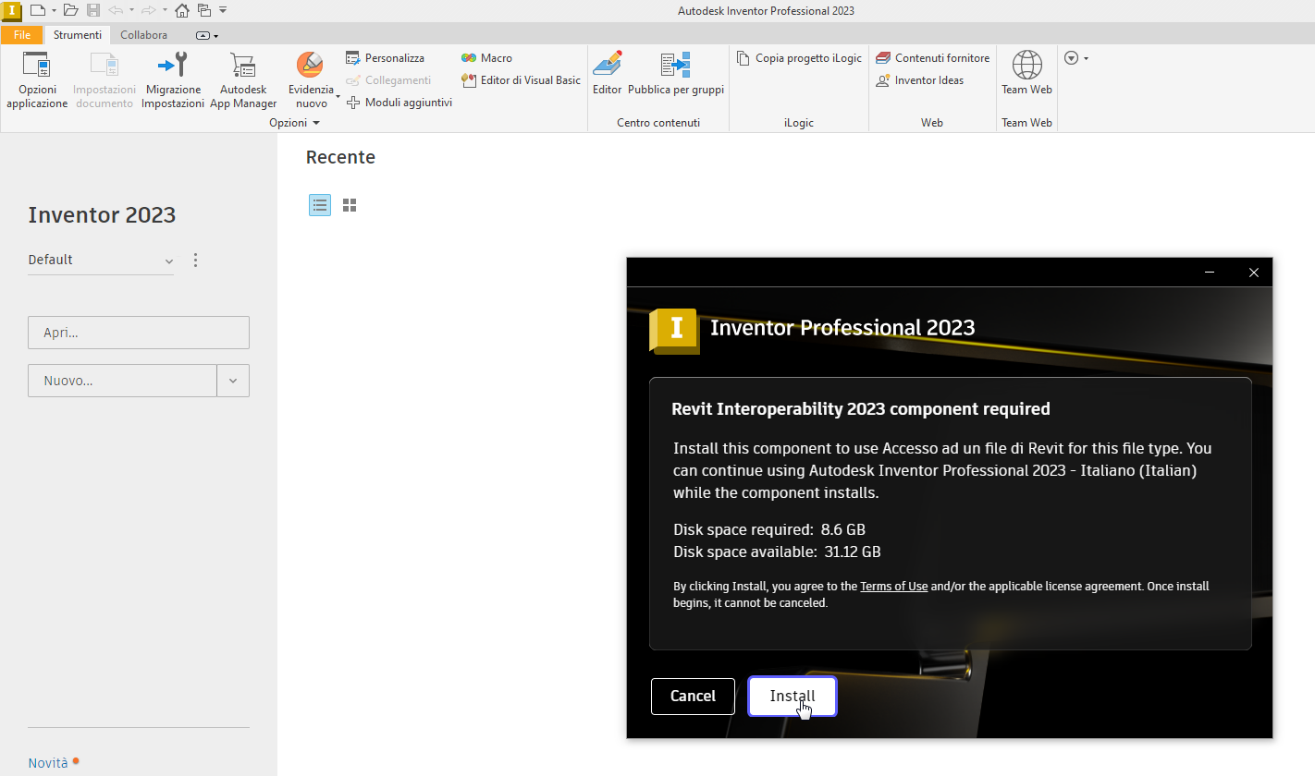
Task: Click the Impostazioni documento icon
Action: [x=104, y=67]
